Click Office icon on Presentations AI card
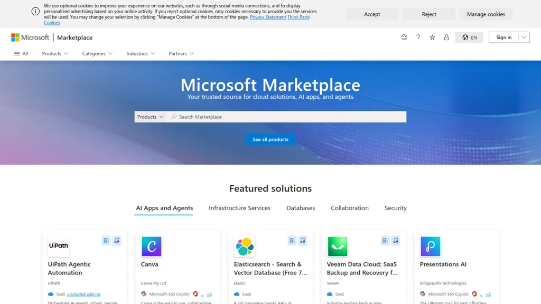The image size is (541, 304). point(474,294)
